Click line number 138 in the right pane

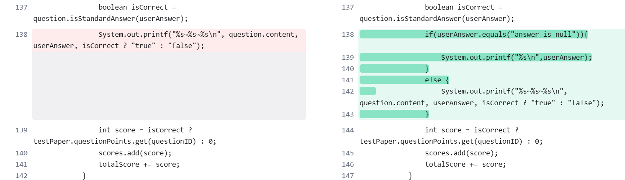(x=348, y=35)
